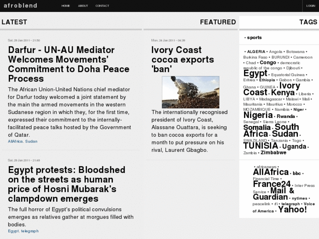
Task: Select the Senegal tag
Action: click(251, 122)
